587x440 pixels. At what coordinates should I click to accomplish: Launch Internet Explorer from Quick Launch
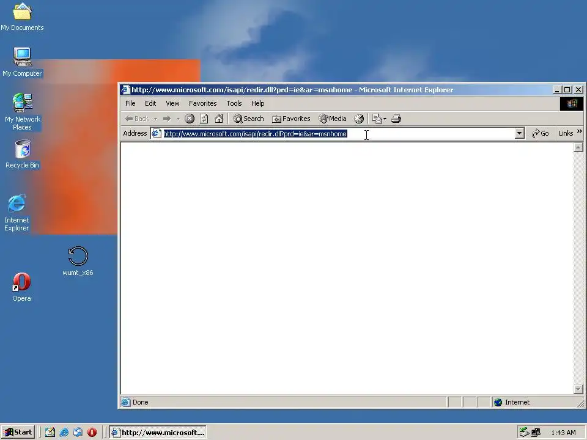pos(64,433)
